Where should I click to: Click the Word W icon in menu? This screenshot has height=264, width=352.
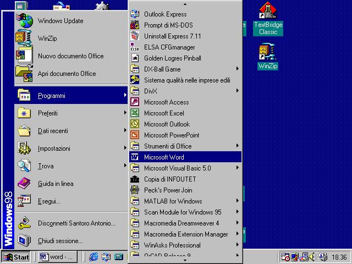click(135, 157)
